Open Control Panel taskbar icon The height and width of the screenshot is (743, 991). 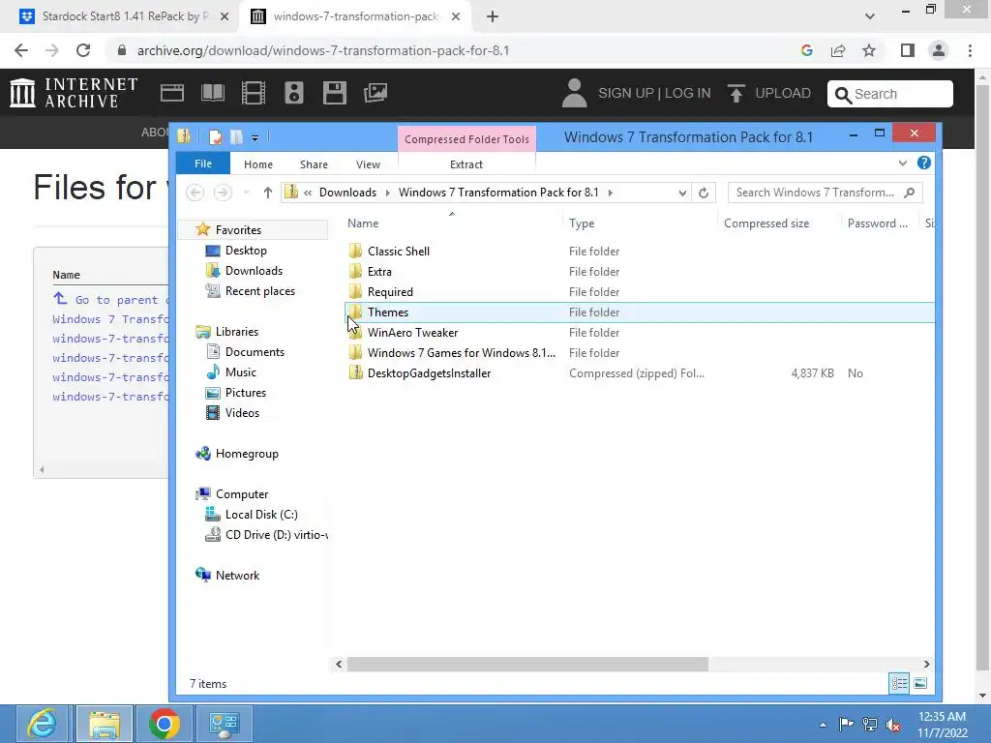pyautogui.click(x=225, y=724)
